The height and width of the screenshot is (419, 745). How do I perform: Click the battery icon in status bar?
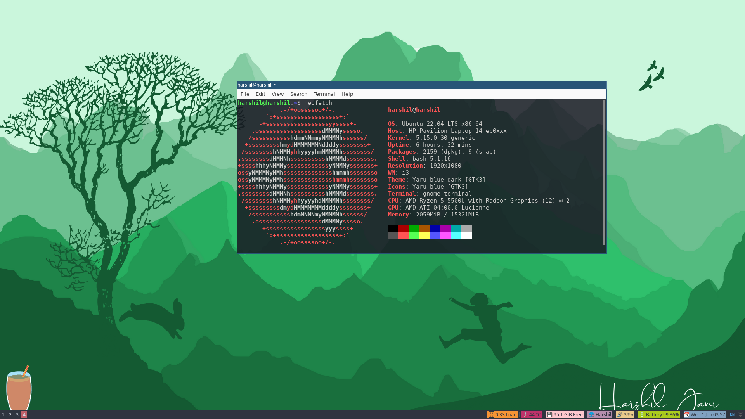(643, 414)
